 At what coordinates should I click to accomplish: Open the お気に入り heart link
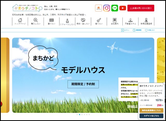coord(150,30)
